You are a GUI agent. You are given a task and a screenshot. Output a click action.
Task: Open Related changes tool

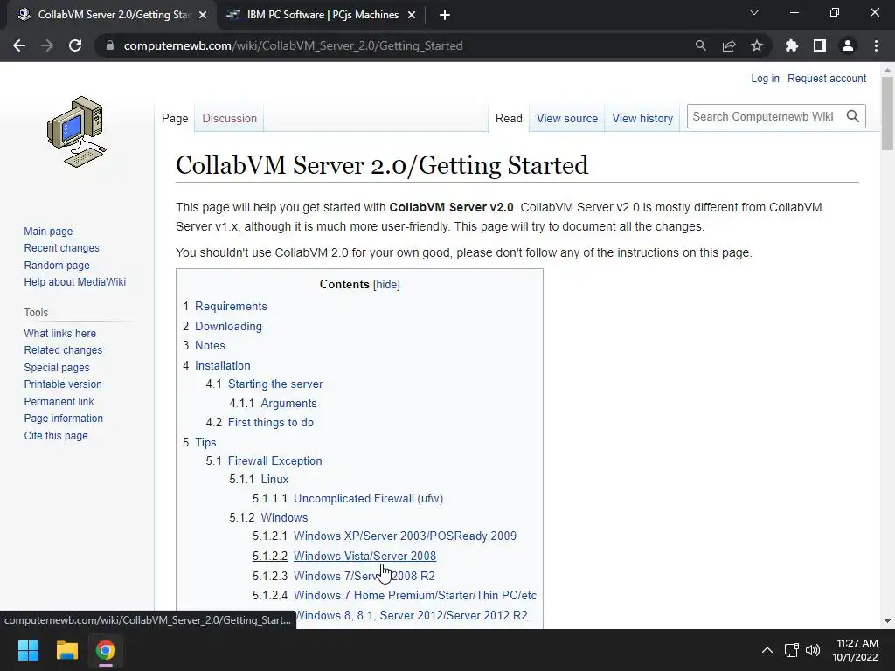(x=63, y=349)
